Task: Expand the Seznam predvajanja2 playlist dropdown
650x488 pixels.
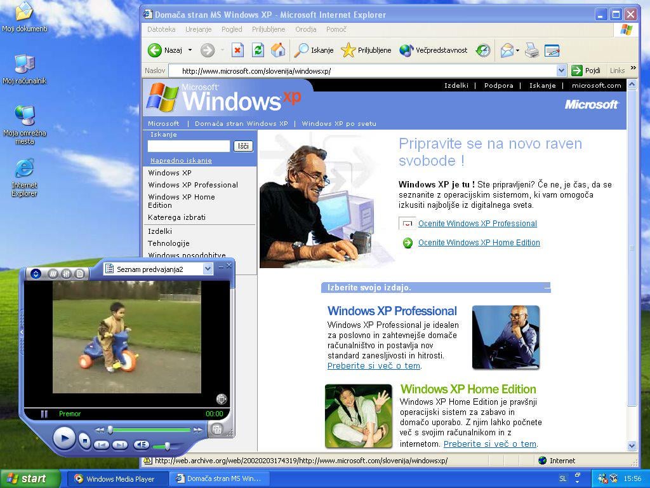Action: (208, 269)
